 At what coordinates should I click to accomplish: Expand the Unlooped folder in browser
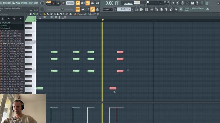(x=6, y=28)
